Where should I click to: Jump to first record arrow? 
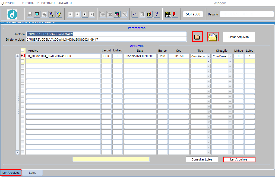click(70, 14)
